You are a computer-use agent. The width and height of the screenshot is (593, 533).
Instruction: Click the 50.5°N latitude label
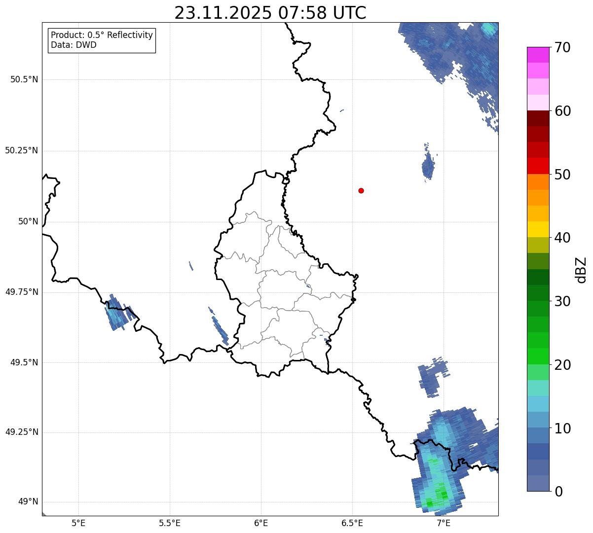[24, 79]
